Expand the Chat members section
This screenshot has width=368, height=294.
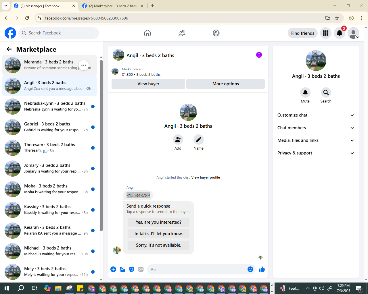(x=316, y=128)
